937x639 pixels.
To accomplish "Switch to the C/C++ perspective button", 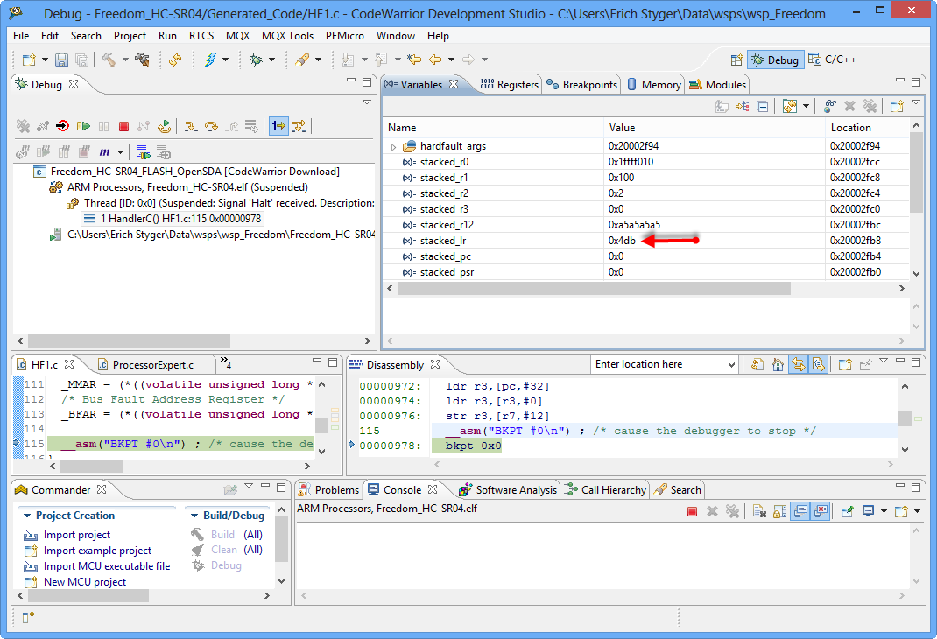I will (x=832, y=60).
